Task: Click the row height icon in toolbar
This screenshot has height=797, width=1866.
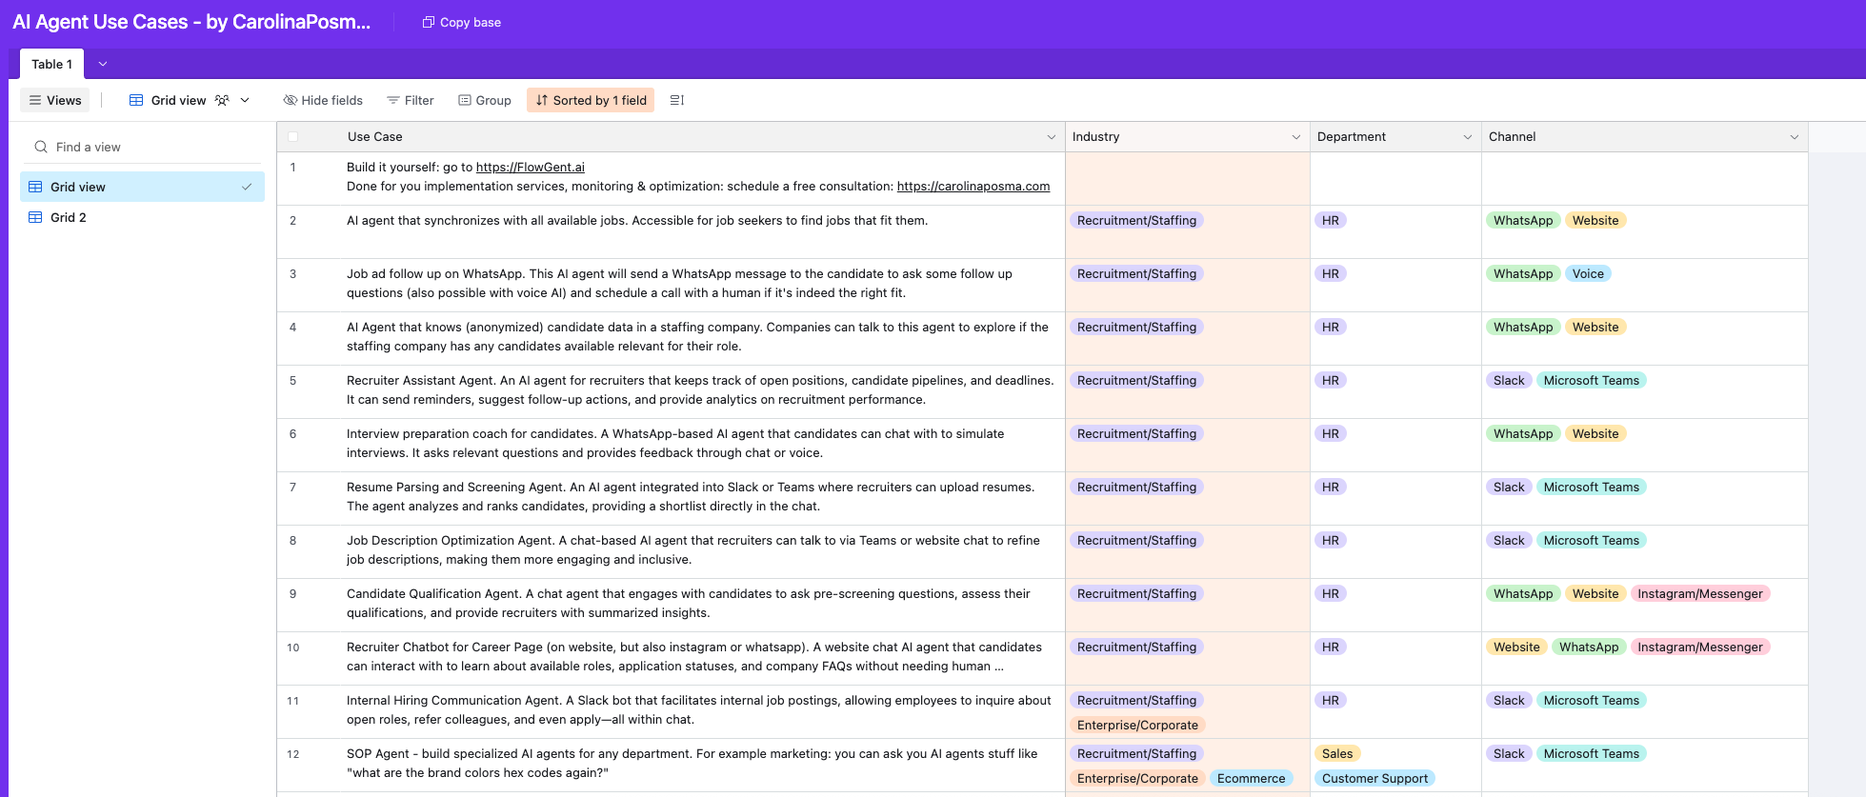Action: click(677, 100)
